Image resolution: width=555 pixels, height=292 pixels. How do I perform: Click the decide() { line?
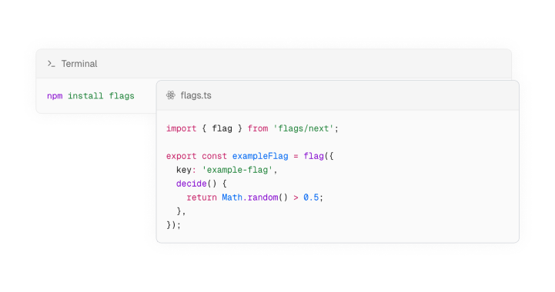coord(202,184)
